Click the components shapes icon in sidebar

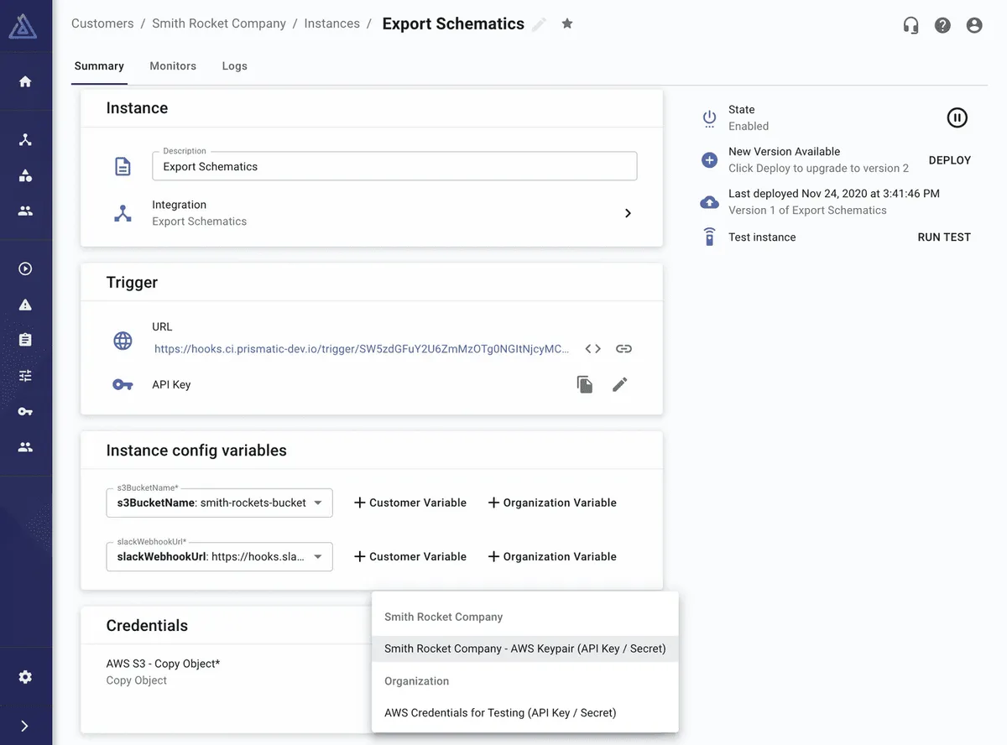(x=25, y=175)
